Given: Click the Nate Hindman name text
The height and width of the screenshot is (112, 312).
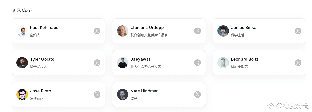Looking at the screenshot, I should tap(145, 91).
